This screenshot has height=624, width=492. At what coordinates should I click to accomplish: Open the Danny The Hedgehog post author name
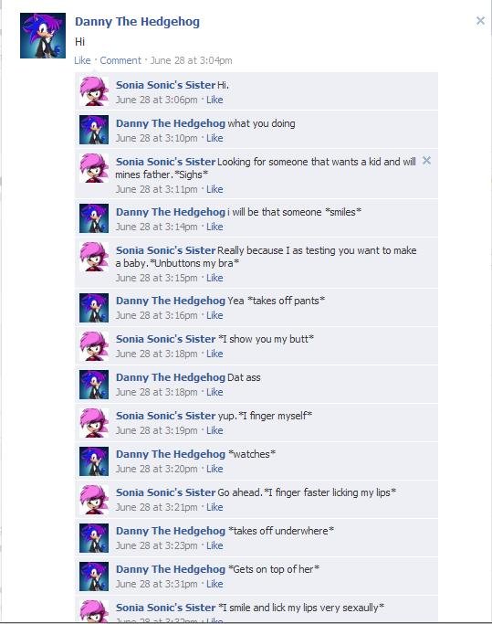coord(137,22)
